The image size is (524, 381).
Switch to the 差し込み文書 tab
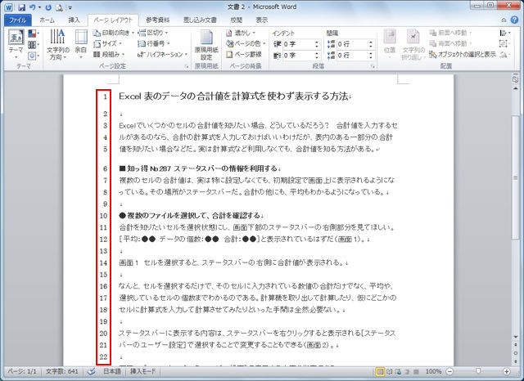coord(200,20)
